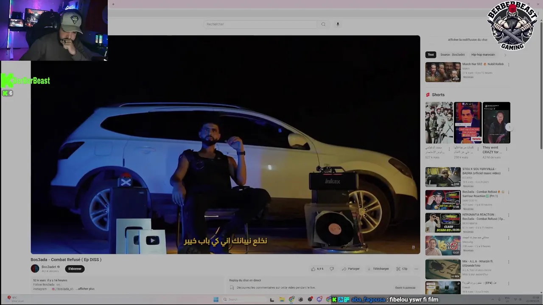Activate voice search microphone icon

click(338, 24)
